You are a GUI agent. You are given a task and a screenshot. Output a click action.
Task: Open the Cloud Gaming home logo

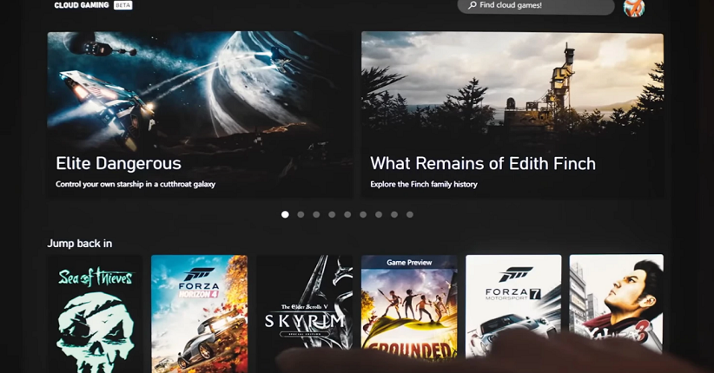click(x=81, y=5)
